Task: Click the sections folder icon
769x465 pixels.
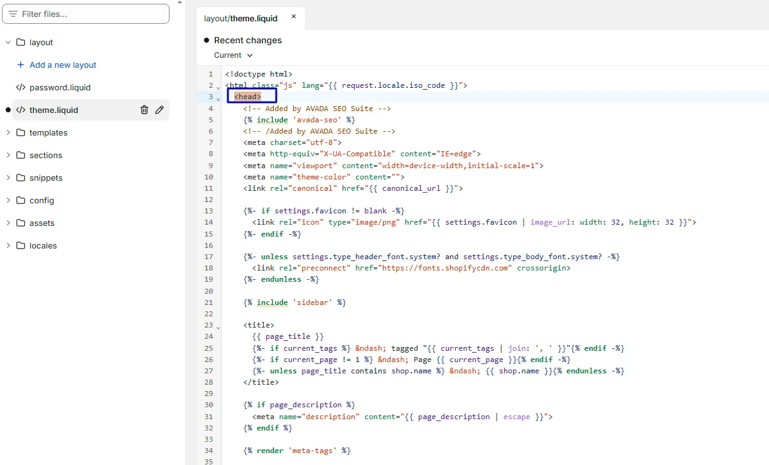Action: [x=21, y=155]
